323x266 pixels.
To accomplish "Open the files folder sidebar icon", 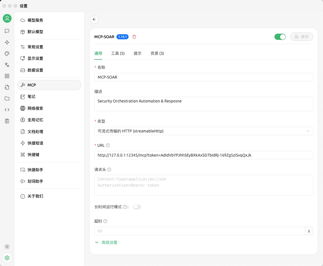I will coord(7,98).
